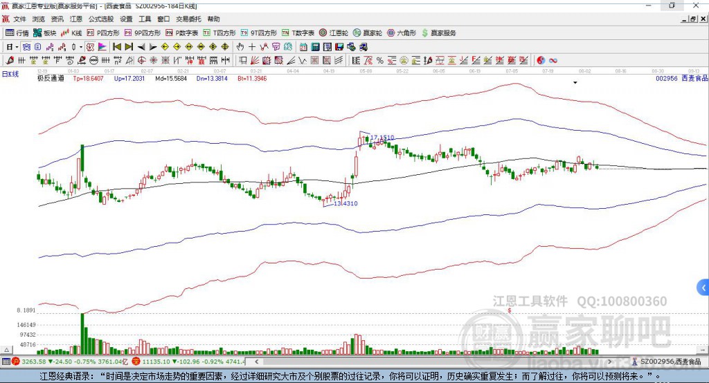Image resolution: width=709 pixels, height=383 pixels.
Task: Click SZ002956,西麦食品 status bar entry
Action: (667, 362)
